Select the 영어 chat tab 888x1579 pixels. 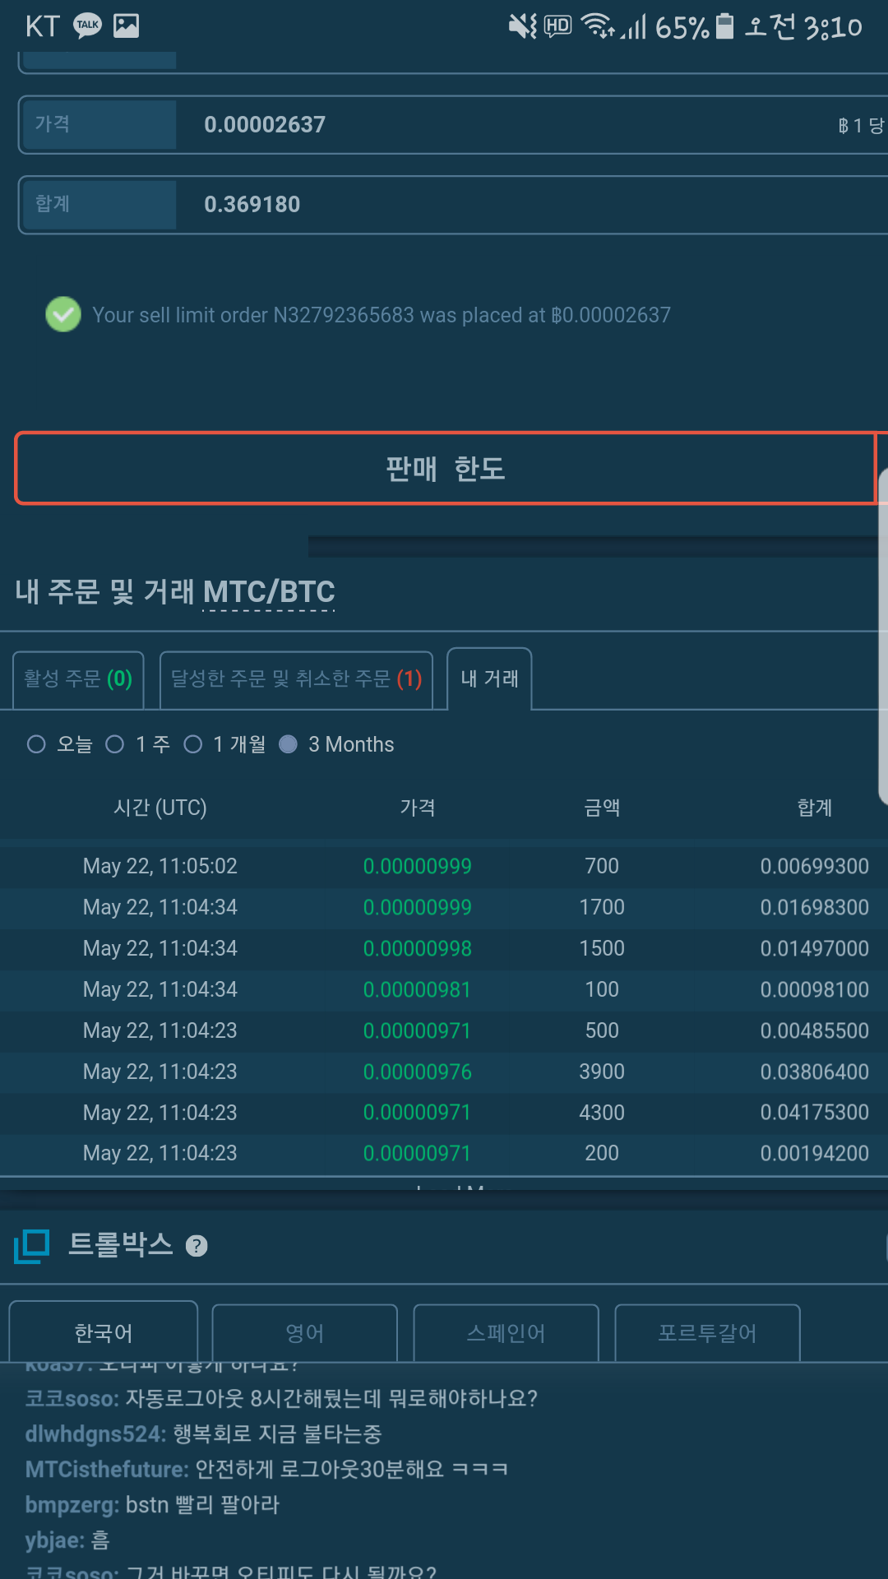point(305,1332)
